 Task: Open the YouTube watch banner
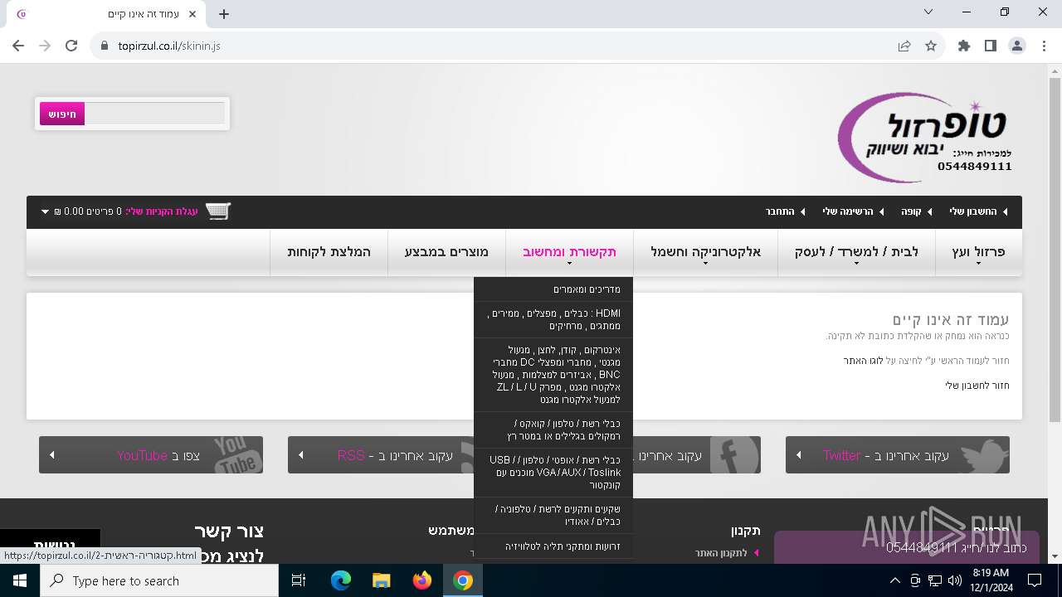pos(151,455)
